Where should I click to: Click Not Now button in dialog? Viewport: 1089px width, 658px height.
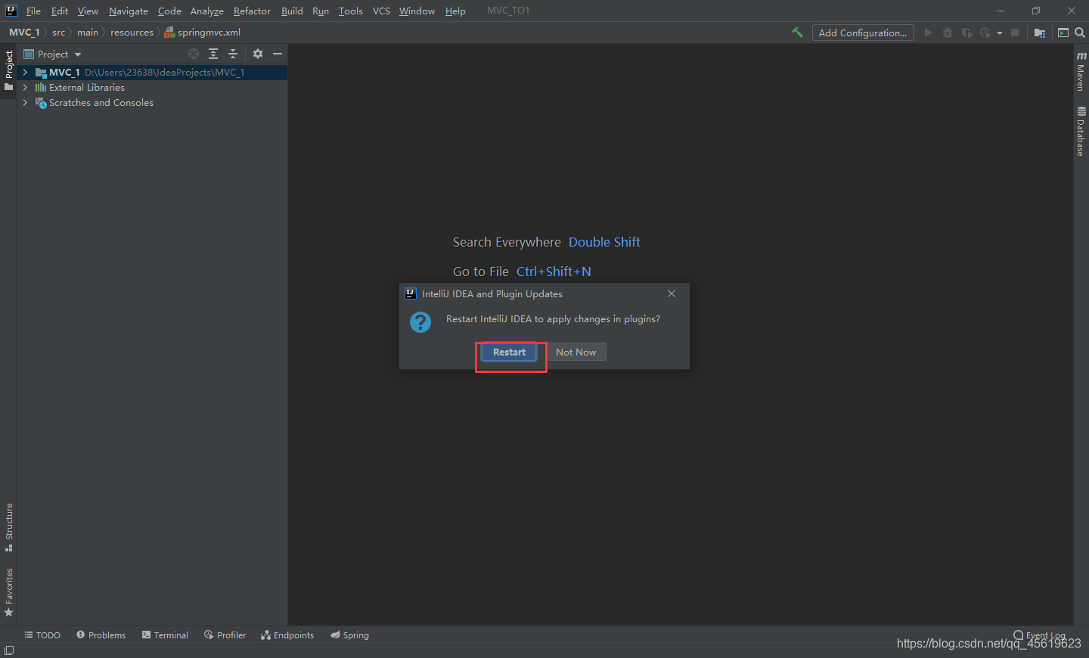click(576, 352)
